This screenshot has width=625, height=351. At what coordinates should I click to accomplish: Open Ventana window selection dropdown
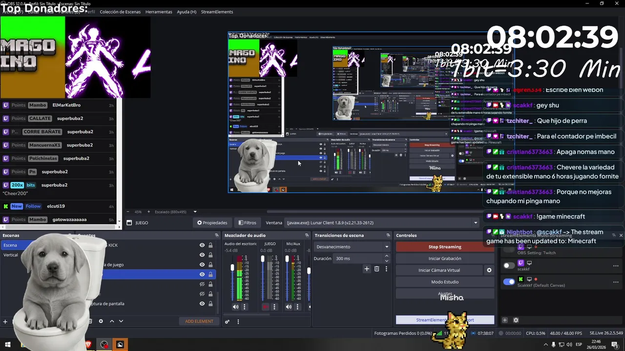(382, 223)
